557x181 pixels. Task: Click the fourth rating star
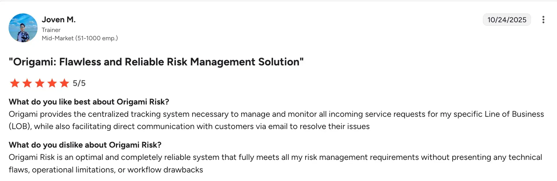point(52,83)
